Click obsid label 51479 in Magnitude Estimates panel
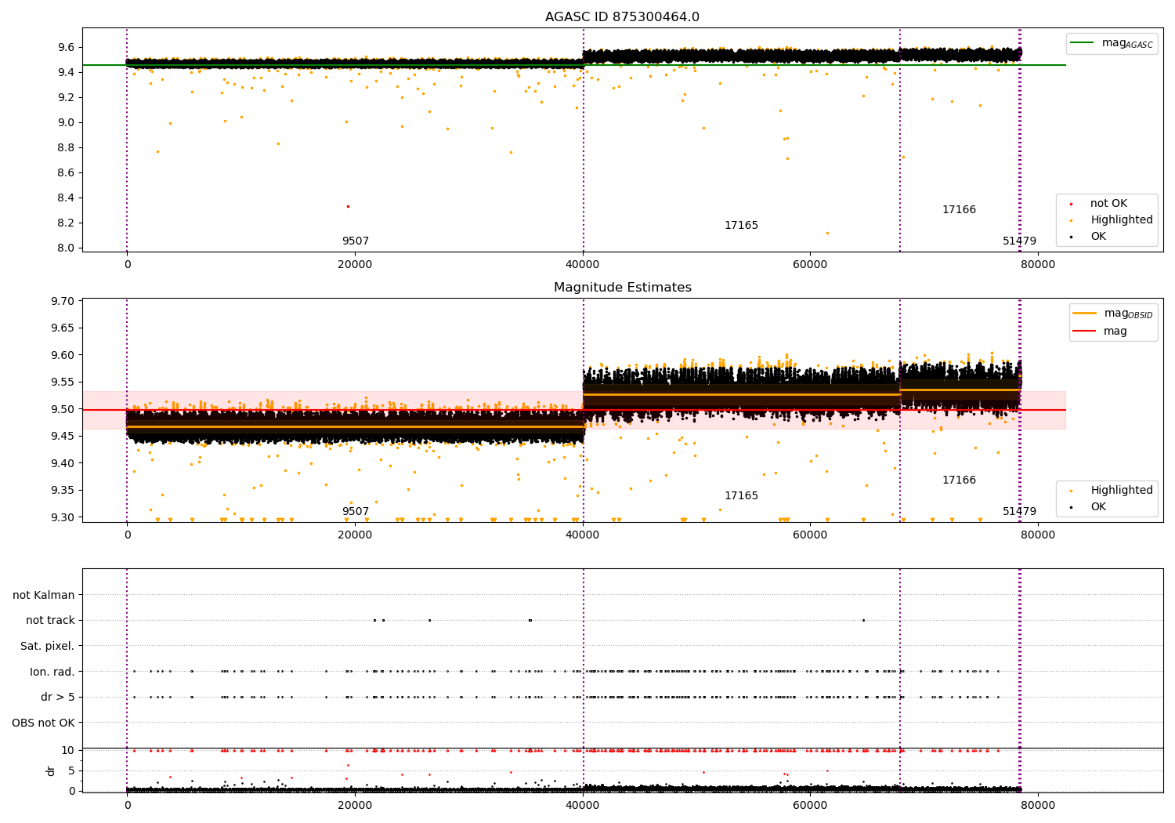1175x823 pixels. coord(1019,512)
